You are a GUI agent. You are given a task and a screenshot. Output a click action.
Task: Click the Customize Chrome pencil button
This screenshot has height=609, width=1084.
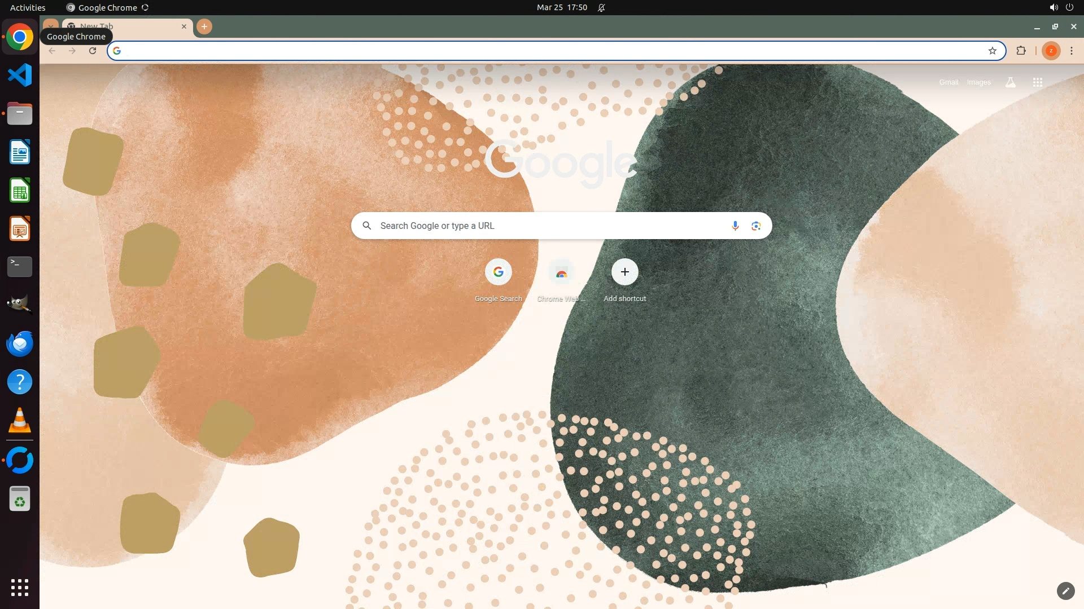point(1065,590)
